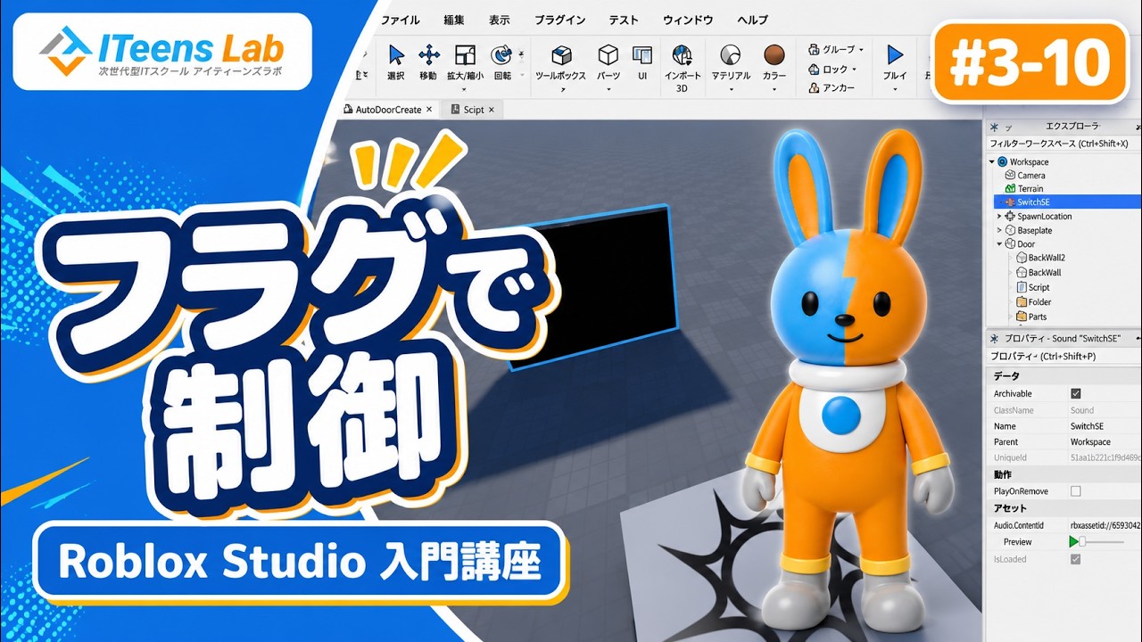Expand the SpawnLocation node
The image size is (1142, 642).
999,216
